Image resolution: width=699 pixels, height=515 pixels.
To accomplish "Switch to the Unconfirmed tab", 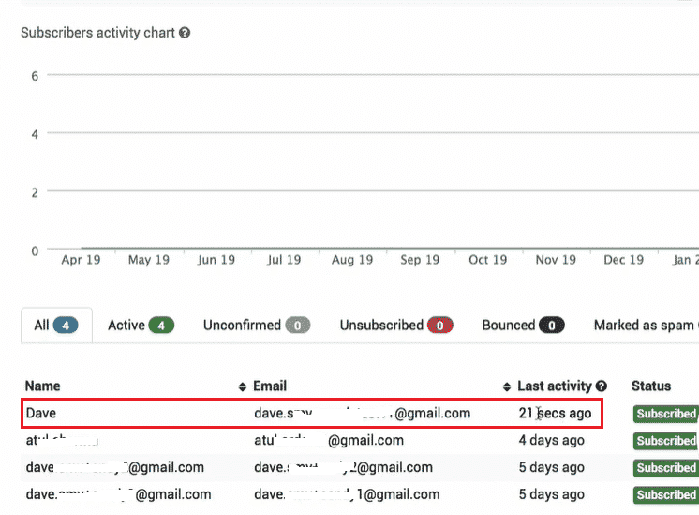I will pyautogui.click(x=257, y=326).
